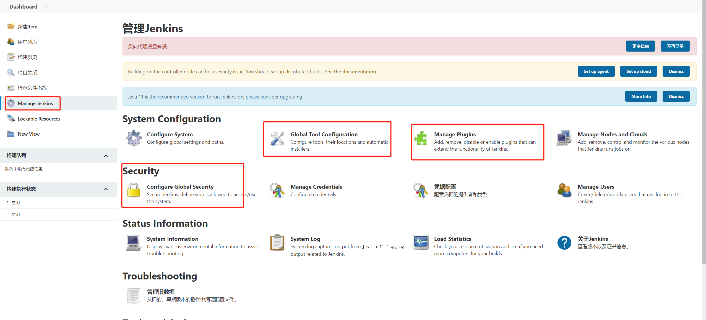The height and width of the screenshot is (320, 706).
Task: Click the About Jenkins question mark icon
Action: coord(564,243)
